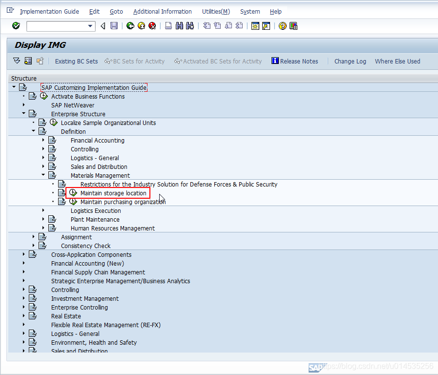Image resolution: width=438 pixels, height=375 pixels.
Task: Click the command field history arrow left
Action: pos(103,26)
